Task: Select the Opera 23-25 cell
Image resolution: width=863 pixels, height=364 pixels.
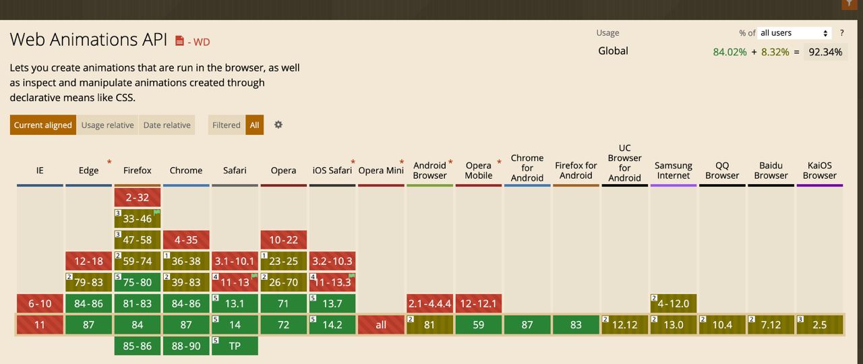Action: point(283,261)
